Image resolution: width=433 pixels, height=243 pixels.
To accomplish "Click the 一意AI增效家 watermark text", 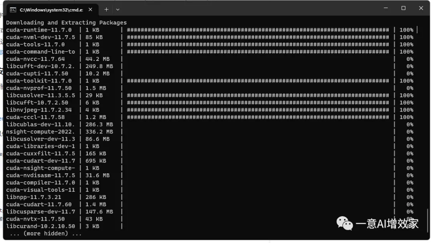I will pyautogui.click(x=387, y=224).
